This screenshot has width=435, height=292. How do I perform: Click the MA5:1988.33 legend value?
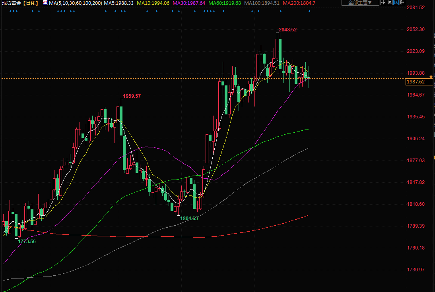[x=119, y=3]
